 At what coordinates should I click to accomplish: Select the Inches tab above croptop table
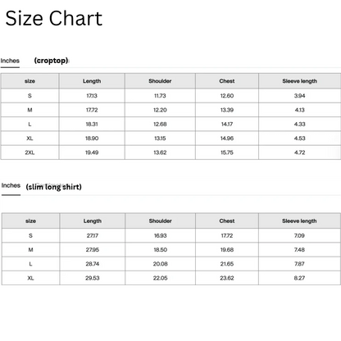pos(10,61)
